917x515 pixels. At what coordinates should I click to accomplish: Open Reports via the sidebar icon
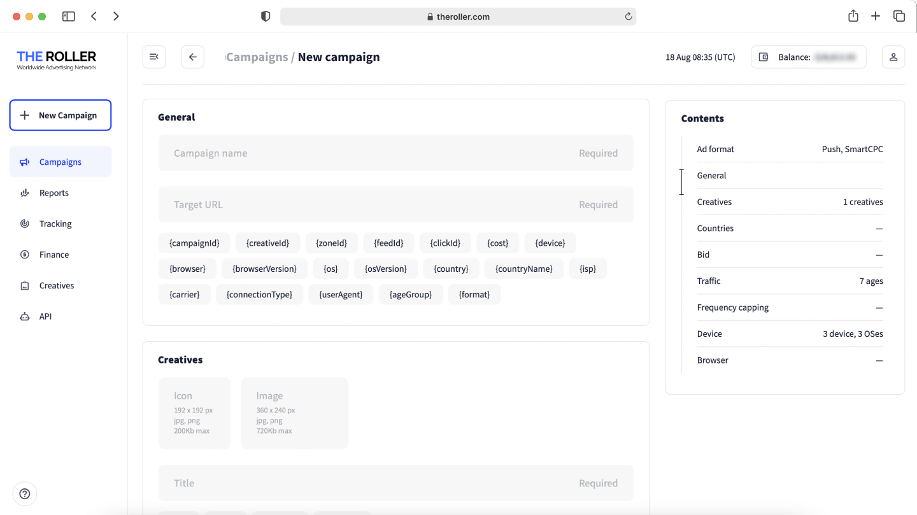click(24, 192)
